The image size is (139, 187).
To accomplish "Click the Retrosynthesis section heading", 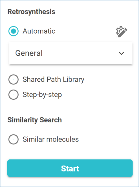I will (31, 12).
